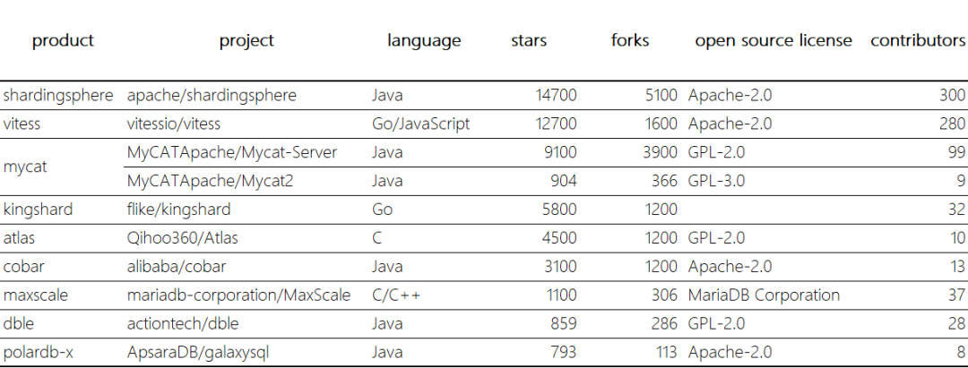
Task: Select the stars value 793
Action: tap(565, 353)
